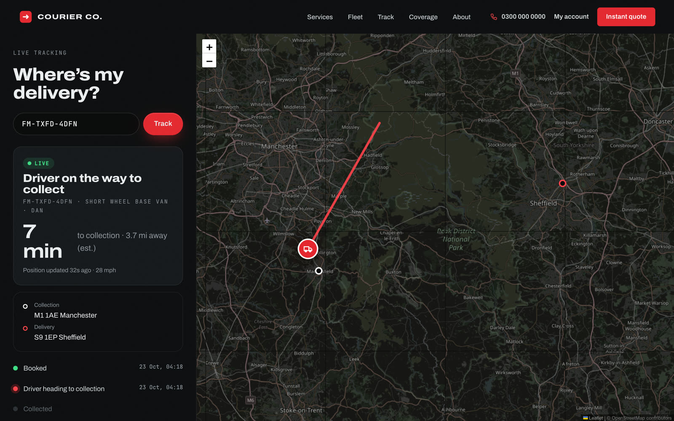Zoom in on the map

point(209,47)
